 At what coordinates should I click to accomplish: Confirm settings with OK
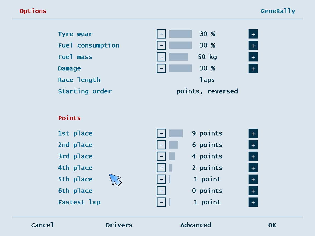coord(272,225)
